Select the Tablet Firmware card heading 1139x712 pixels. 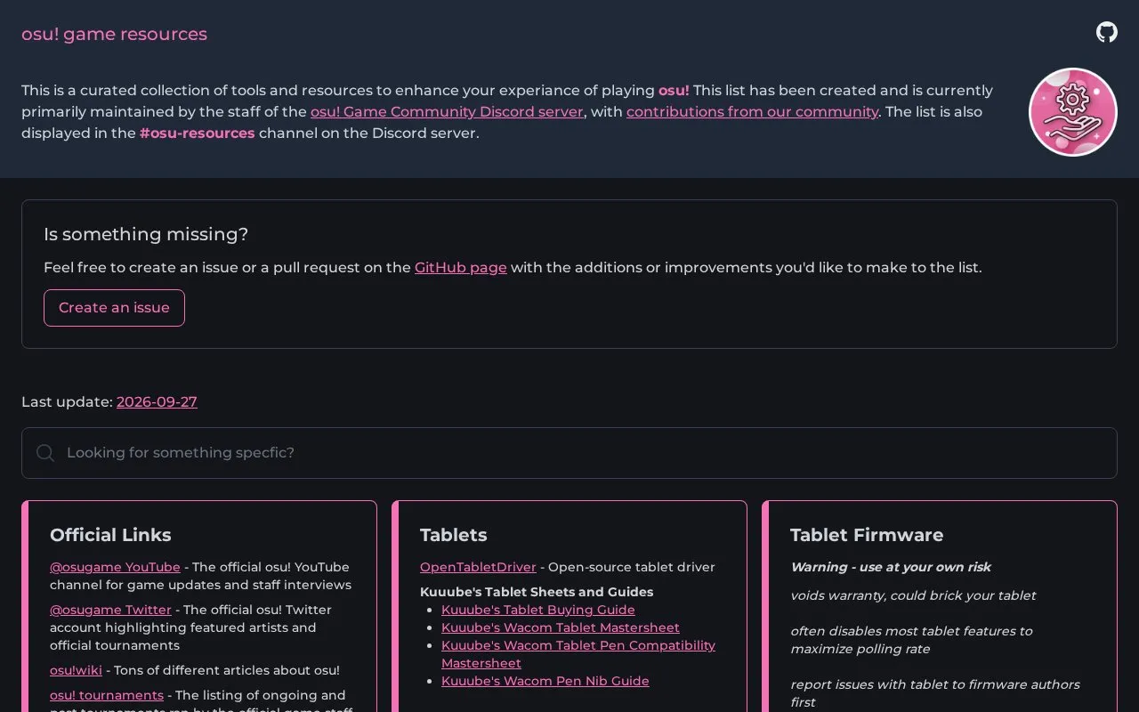[867, 535]
